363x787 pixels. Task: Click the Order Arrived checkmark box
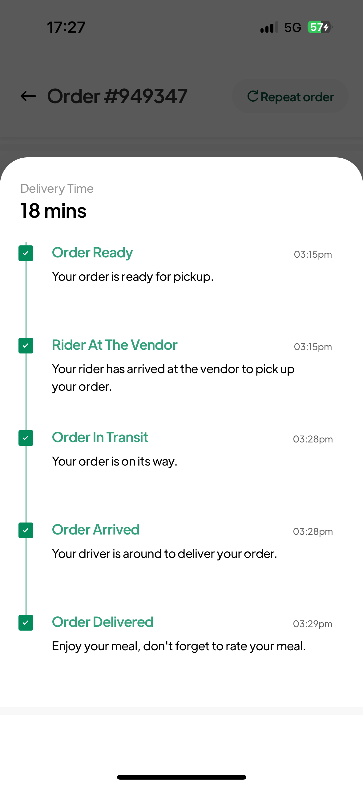pyautogui.click(x=26, y=531)
